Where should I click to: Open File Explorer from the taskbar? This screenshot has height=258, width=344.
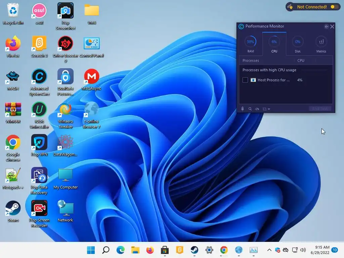coord(135,250)
